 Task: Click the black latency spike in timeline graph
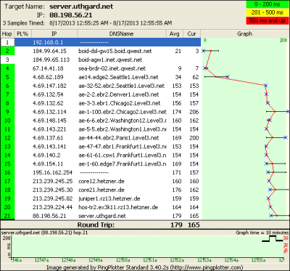click(273, 238)
